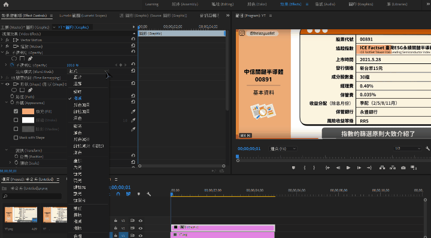Switch to the Assembly workspace tab
The image size is (431, 238).
coord(185,4)
